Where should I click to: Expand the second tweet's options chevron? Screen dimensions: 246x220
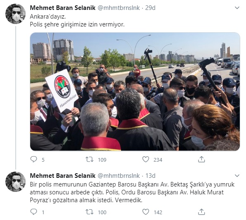pyautogui.click(x=237, y=175)
